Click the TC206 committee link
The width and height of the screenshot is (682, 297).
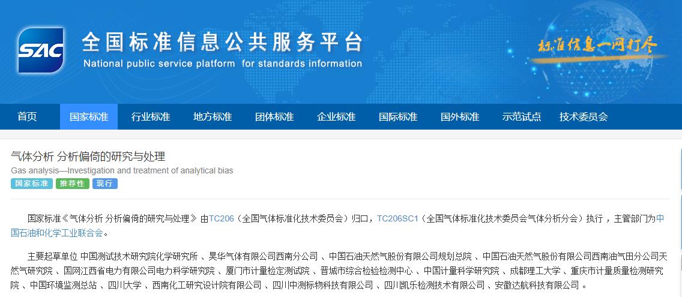click(221, 219)
